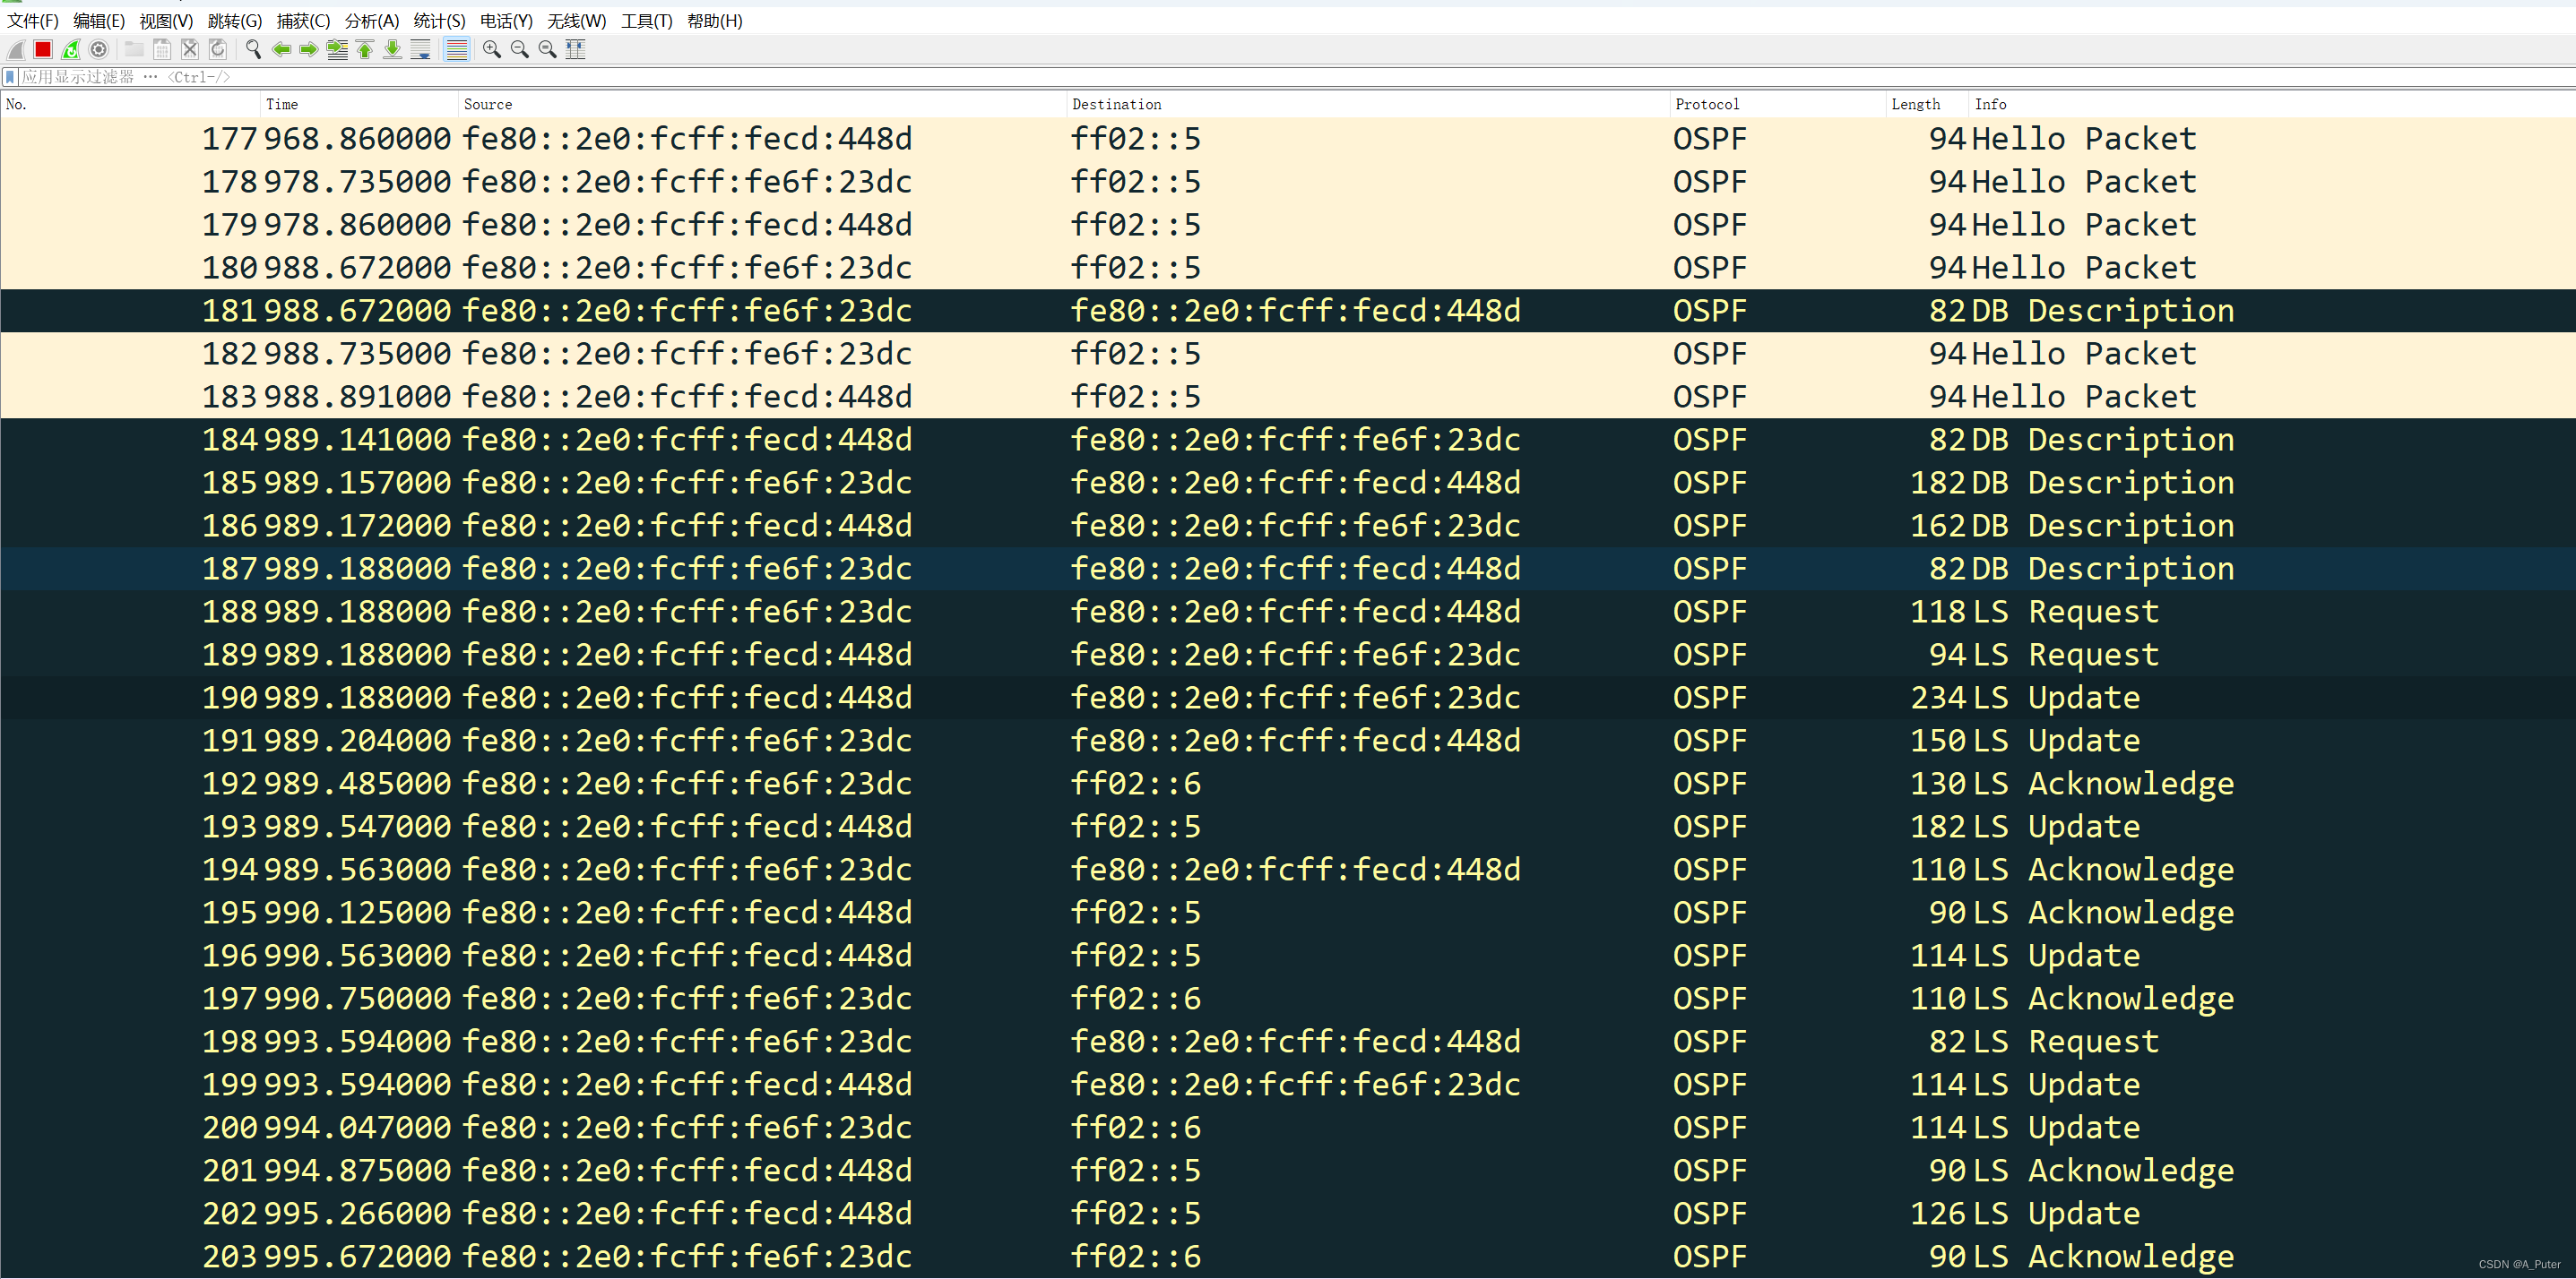Go to the previous packet in history

282,49
